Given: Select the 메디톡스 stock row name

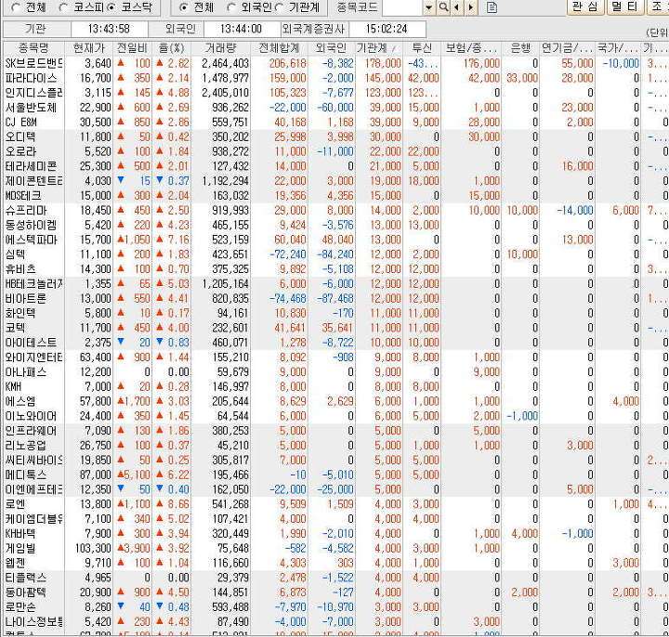Looking at the screenshot, I should [26, 475].
